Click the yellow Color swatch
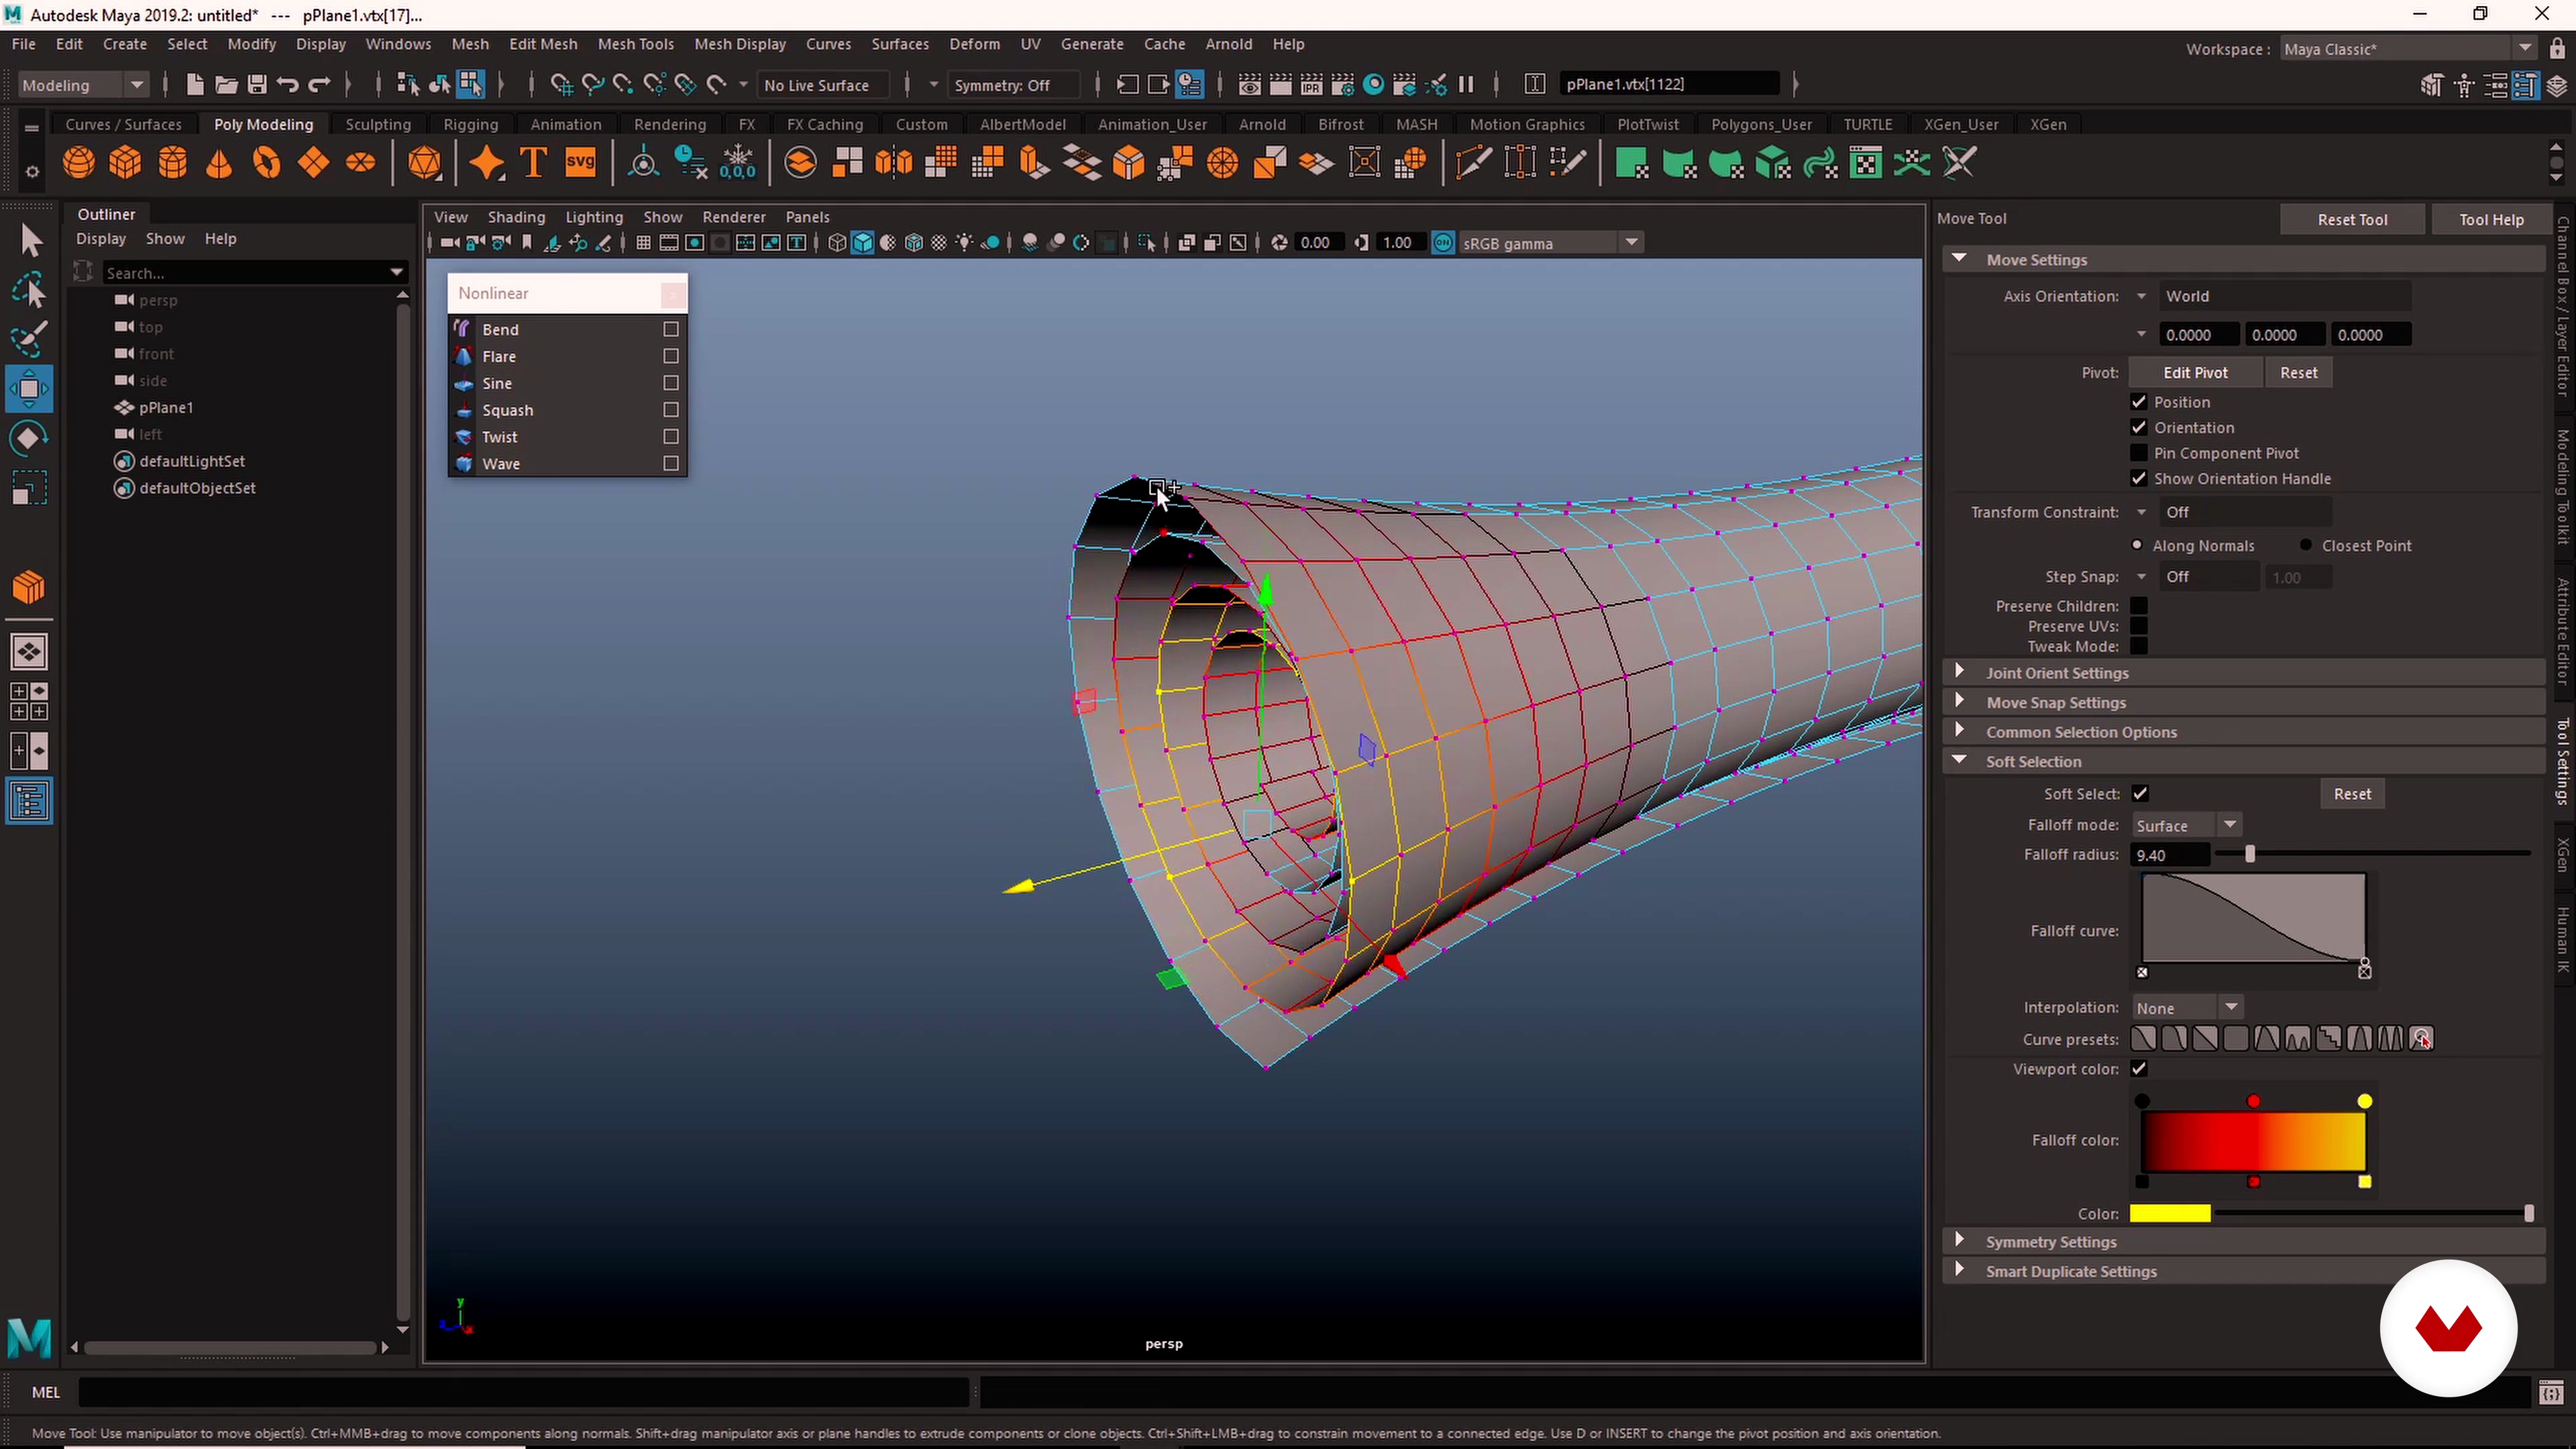Image resolution: width=2576 pixels, height=1449 pixels. (2170, 1213)
